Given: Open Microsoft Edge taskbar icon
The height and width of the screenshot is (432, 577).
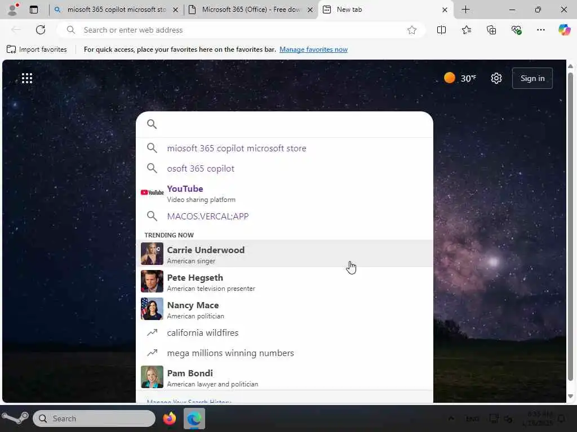Looking at the screenshot, I should [194, 418].
